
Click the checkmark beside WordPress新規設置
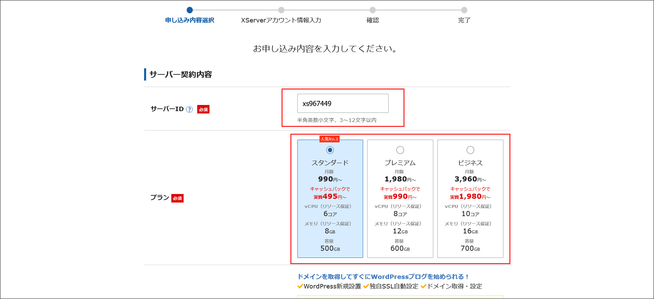click(x=300, y=286)
